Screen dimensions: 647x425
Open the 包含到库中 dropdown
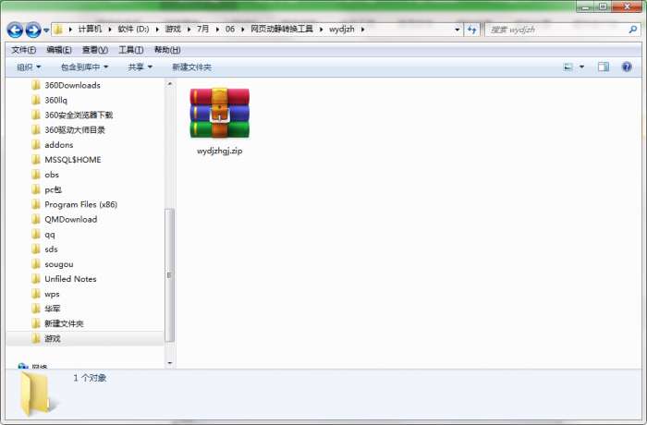(85, 67)
